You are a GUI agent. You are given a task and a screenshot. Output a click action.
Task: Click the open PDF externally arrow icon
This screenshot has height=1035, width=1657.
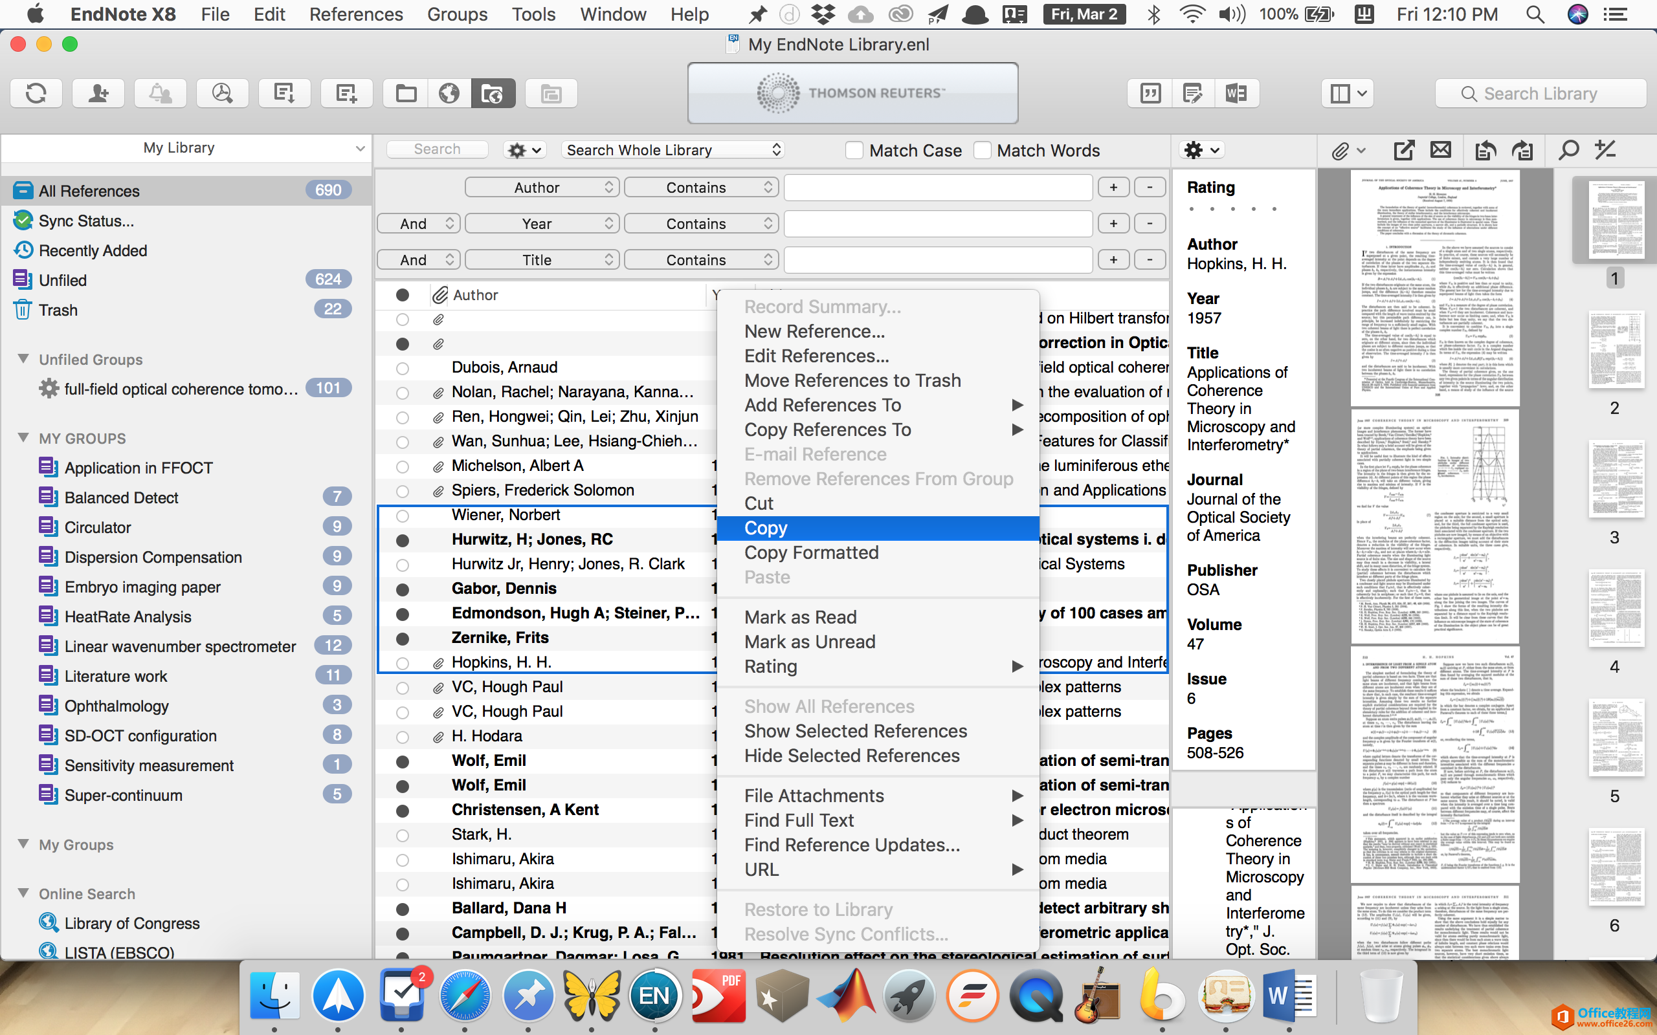(1404, 150)
